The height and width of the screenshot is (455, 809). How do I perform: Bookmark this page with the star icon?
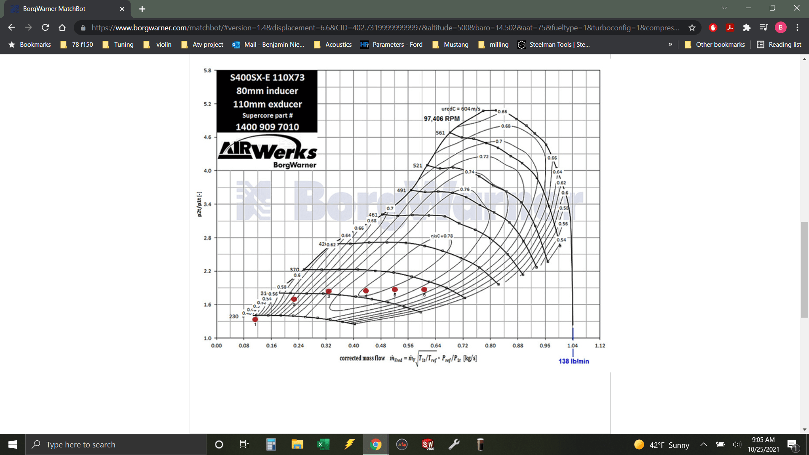(x=692, y=27)
